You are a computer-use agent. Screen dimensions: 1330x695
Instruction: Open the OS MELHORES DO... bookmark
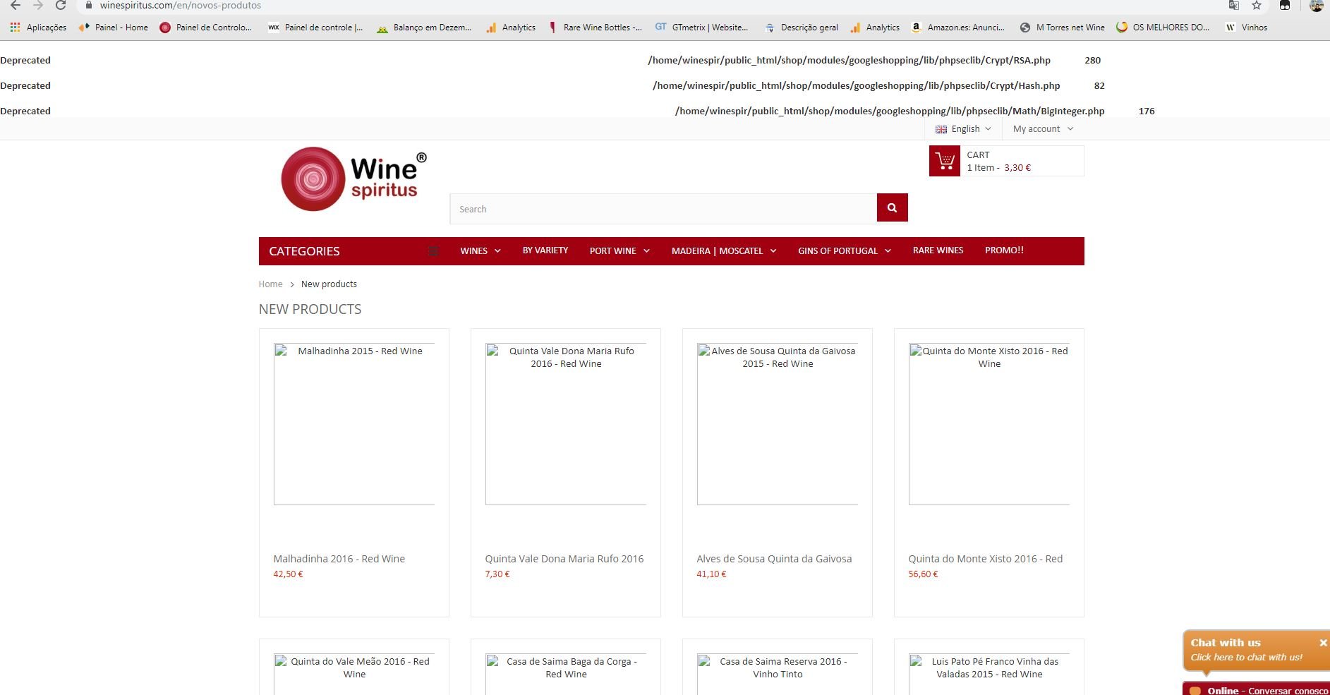[x=1163, y=28]
